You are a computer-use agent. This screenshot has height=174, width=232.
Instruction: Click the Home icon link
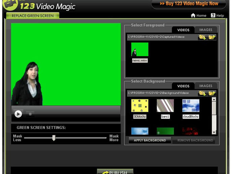click(193, 15)
